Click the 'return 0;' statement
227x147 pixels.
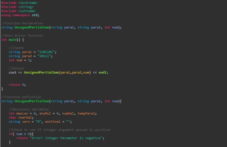click(x=17, y=85)
